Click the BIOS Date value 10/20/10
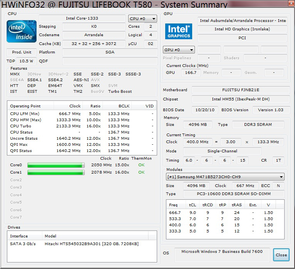Screen dimensions: 295x269 (205, 110)
